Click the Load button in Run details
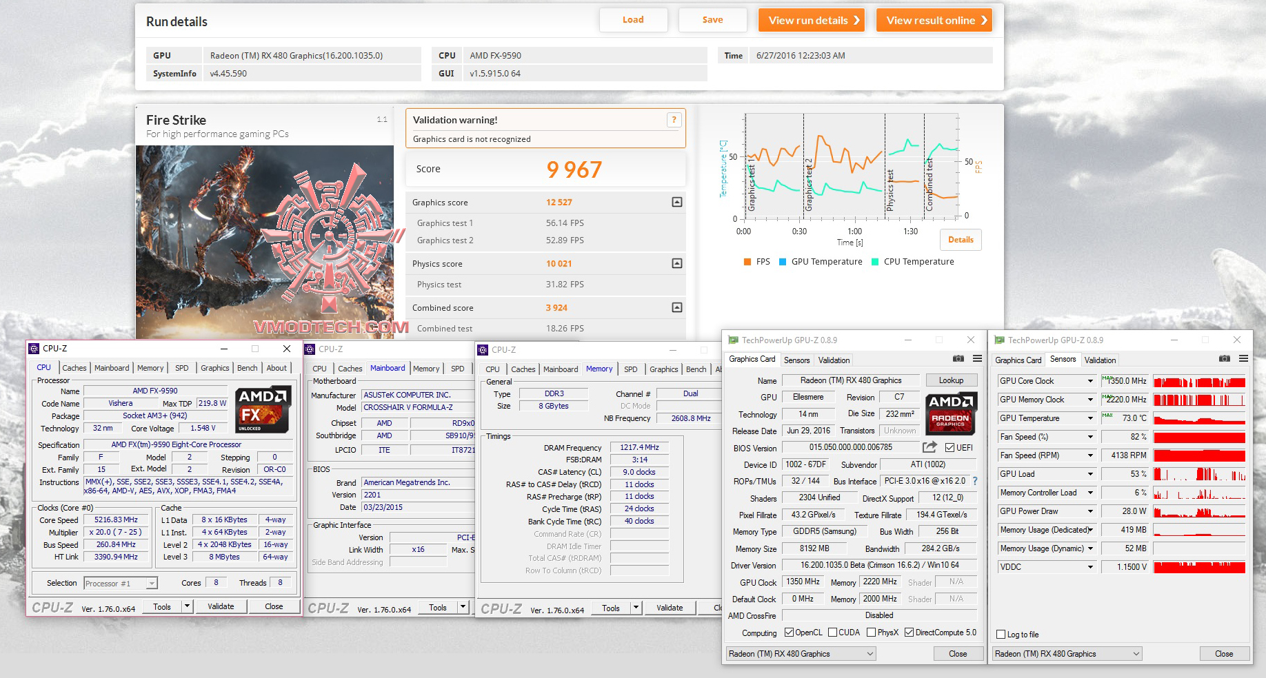This screenshot has width=1266, height=678. click(633, 20)
